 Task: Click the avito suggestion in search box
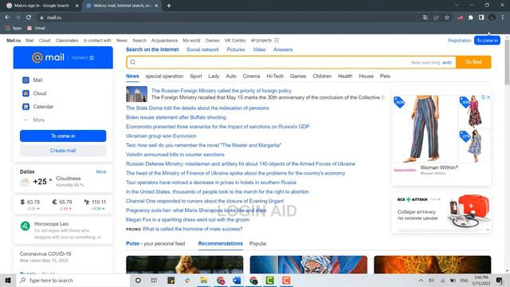point(447,62)
